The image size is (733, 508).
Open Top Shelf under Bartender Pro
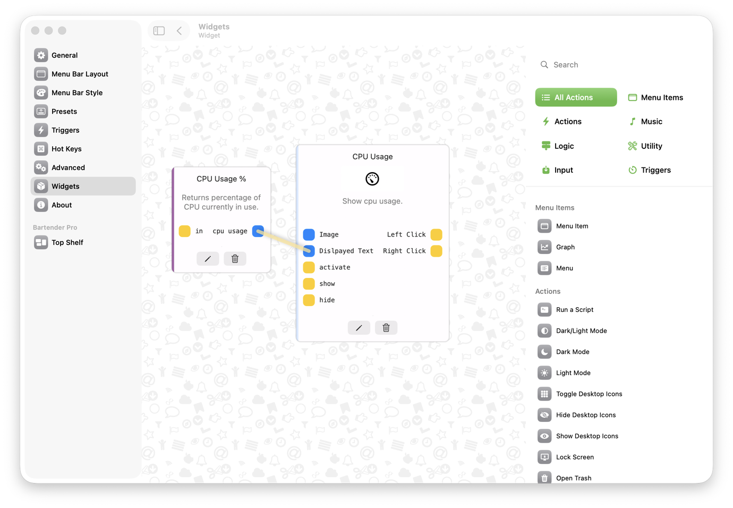coord(83,242)
